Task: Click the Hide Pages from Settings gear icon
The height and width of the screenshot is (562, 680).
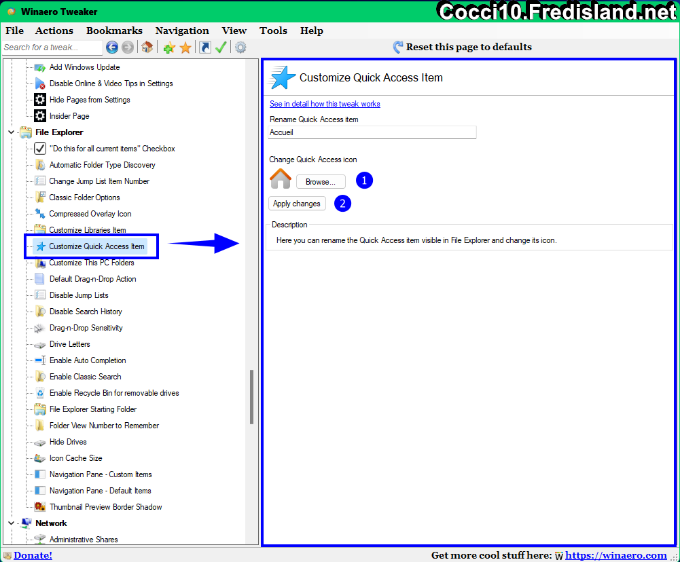Action: pos(40,100)
